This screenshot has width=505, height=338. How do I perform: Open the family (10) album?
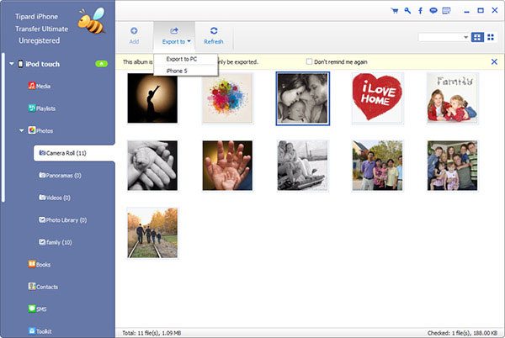[x=56, y=242]
